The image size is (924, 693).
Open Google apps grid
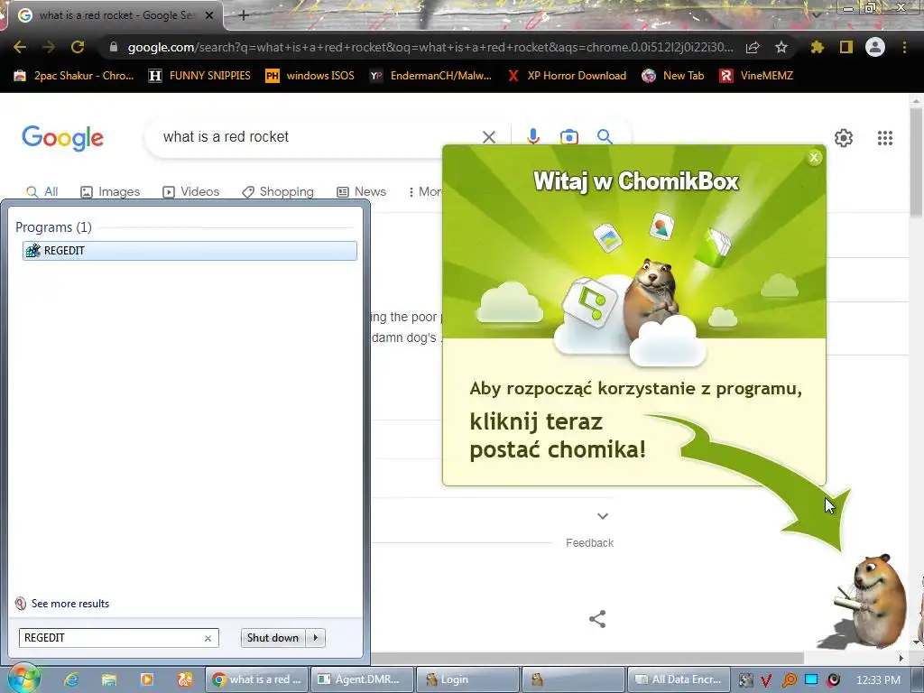point(885,138)
